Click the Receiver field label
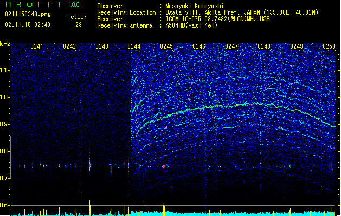This screenshot has height=216, width=341. [110, 19]
